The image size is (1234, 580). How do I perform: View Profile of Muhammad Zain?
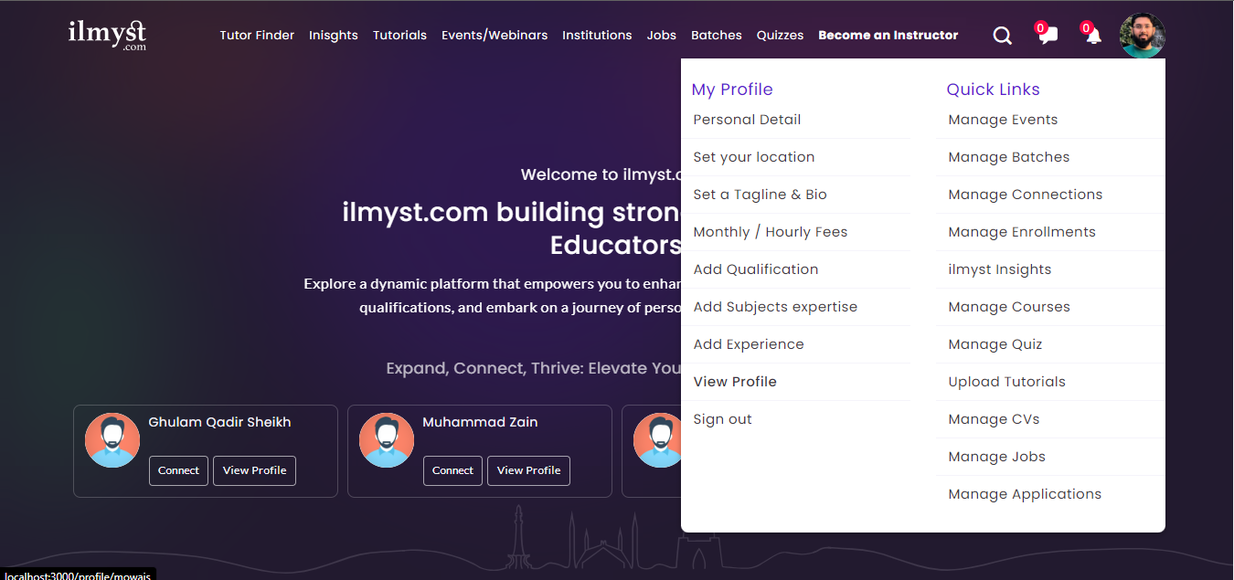(528, 470)
